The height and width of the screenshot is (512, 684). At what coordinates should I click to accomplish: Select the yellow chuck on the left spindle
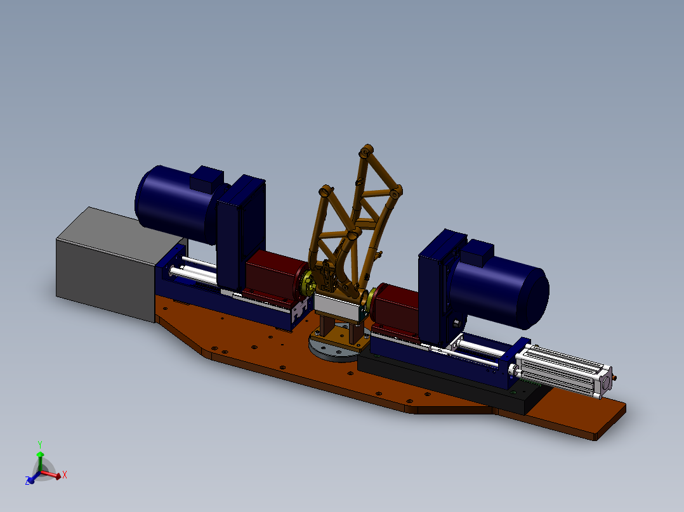click(x=308, y=284)
